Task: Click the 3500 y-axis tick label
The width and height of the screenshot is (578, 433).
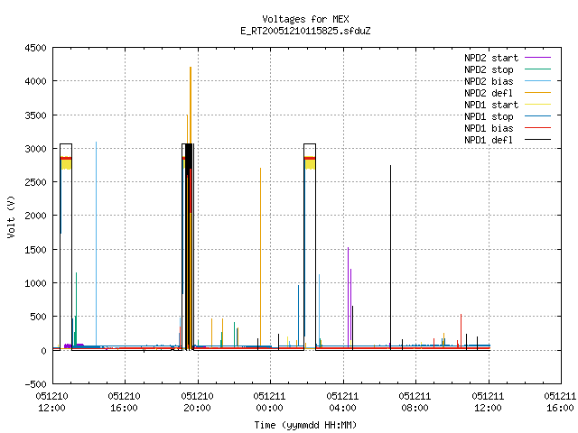Action: (36, 115)
